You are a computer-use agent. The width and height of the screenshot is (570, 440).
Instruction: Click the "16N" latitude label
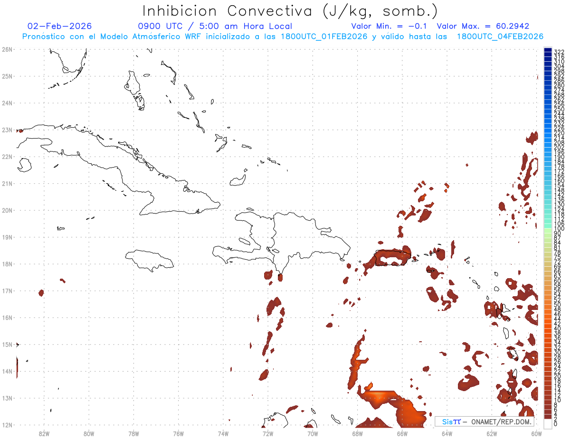[x=7, y=318]
